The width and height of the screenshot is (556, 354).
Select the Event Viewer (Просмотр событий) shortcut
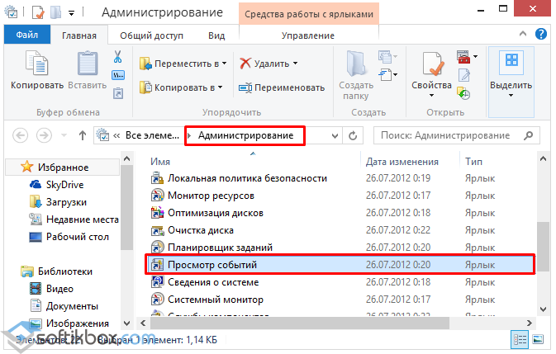tap(214, 264)
